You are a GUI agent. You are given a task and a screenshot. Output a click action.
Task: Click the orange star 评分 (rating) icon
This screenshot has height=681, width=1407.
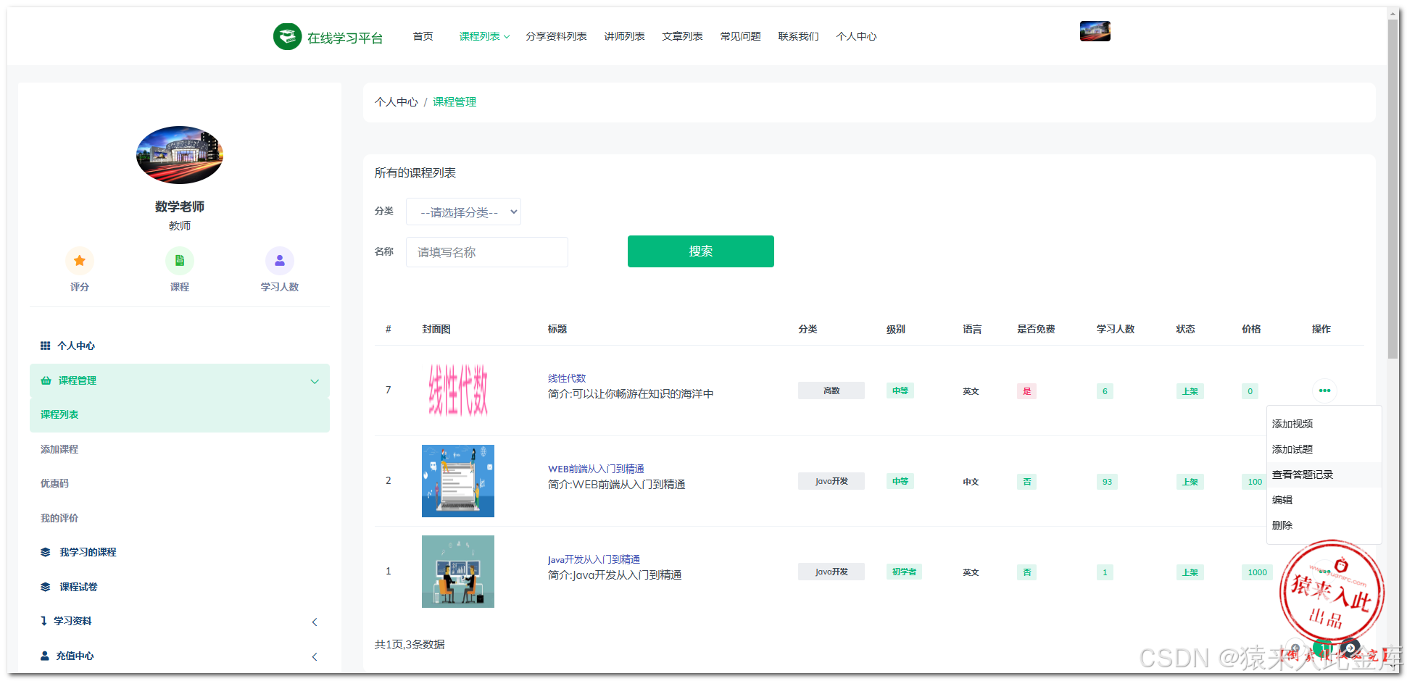(80, 260)
